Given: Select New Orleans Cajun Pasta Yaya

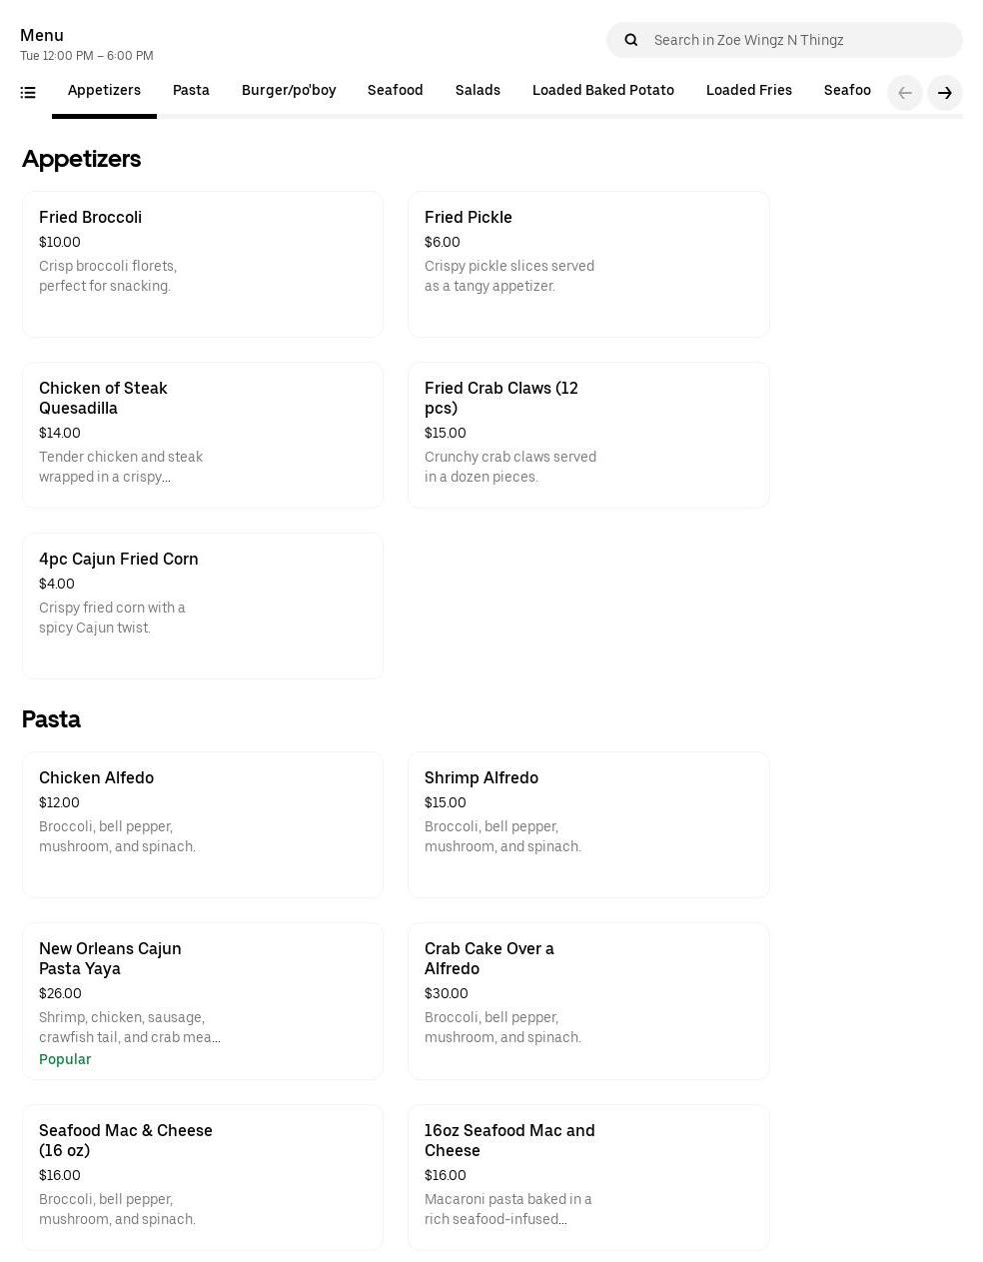Looking at the screenshot, I should tap(203, 1000).
